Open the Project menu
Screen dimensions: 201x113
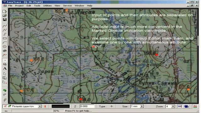tap(19, 6)
